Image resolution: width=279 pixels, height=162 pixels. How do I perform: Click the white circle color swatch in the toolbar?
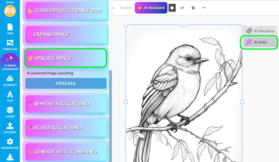pos(172,8)
